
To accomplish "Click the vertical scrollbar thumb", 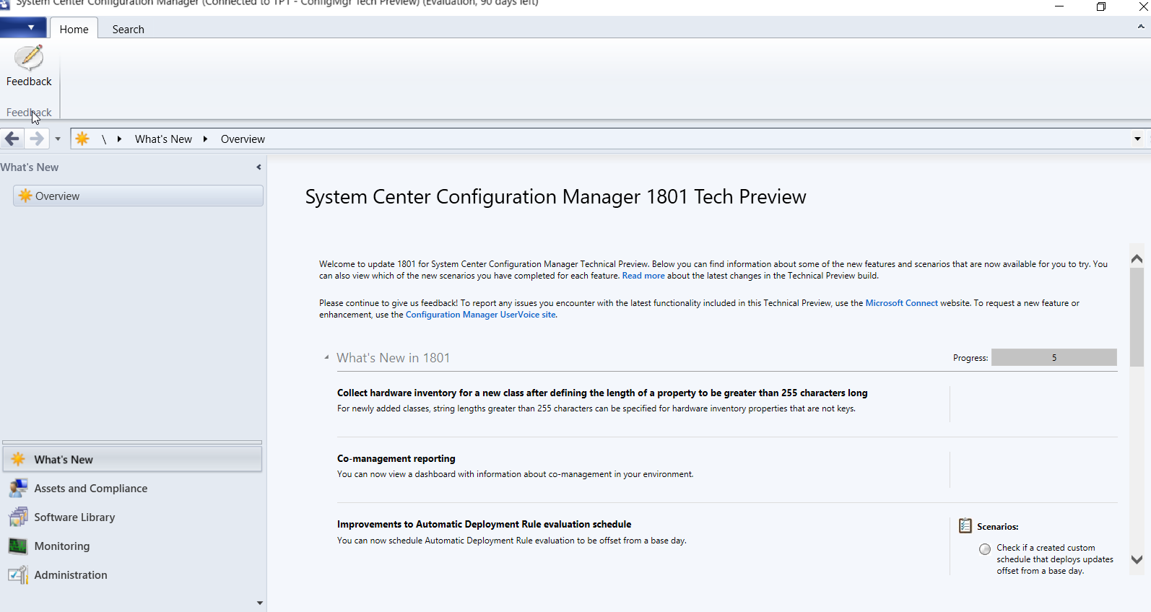I will 1137,317.
